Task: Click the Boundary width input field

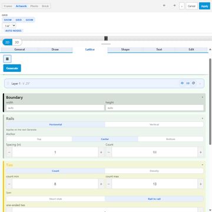Action: click(x=55, y=108)
